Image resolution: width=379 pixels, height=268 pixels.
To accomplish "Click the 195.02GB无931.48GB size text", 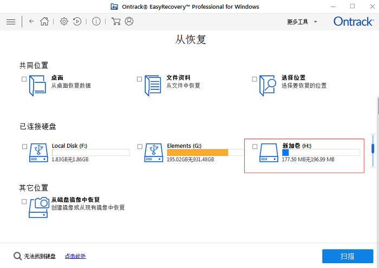I will pyautogui.click(x=191, y=160).
